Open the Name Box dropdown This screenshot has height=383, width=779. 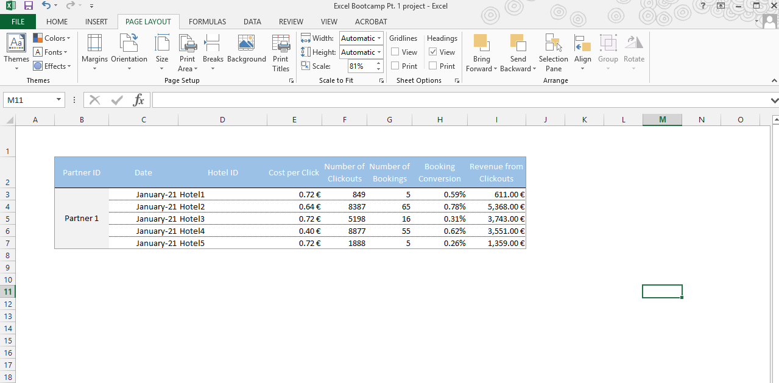pyautogui.click(x=59, y=100)
